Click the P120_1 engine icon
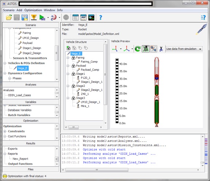210x181 pixels. pos(78,78)
